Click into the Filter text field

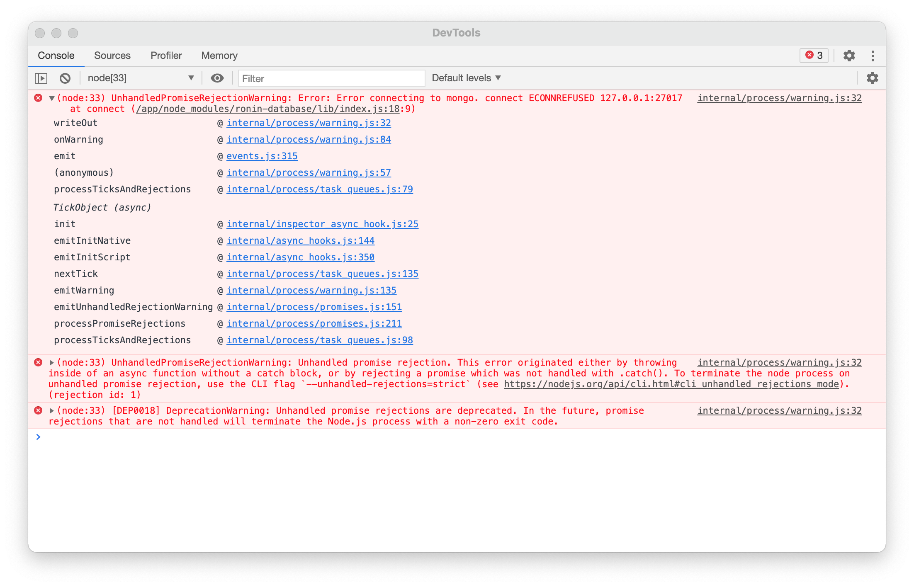point(331,78)
